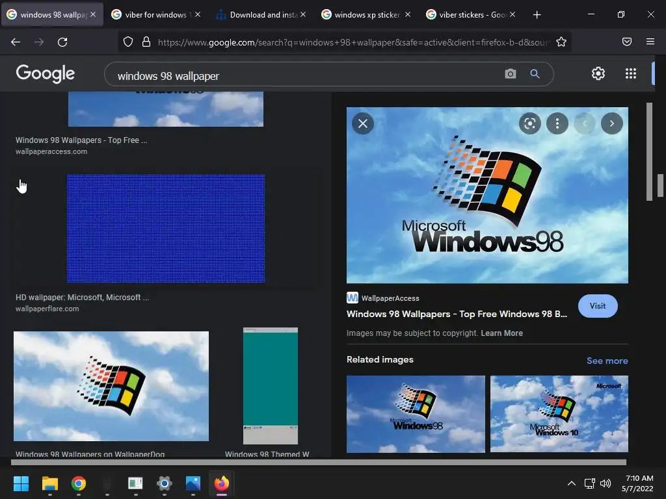
Task: Open the Save to Pocket button
Action: coord(627,42)
